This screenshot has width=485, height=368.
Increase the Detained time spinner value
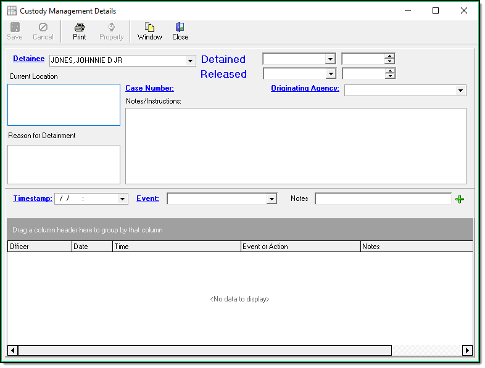click(389, 56)
